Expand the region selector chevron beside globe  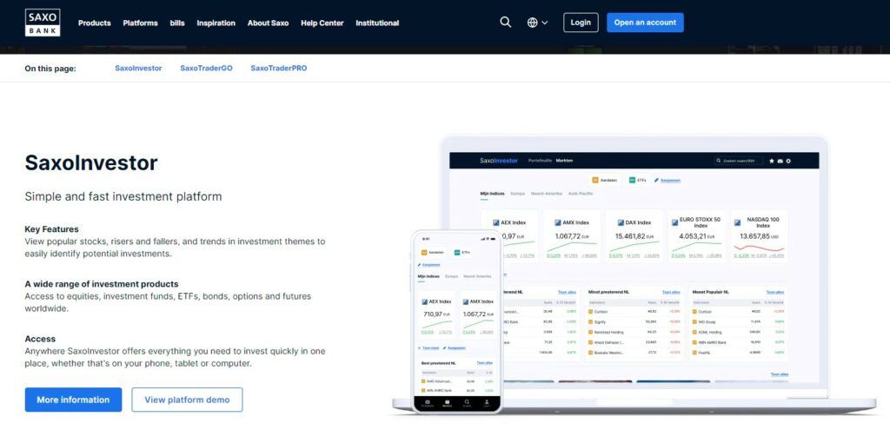point(545,23)
